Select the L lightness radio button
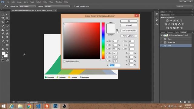 124,41
